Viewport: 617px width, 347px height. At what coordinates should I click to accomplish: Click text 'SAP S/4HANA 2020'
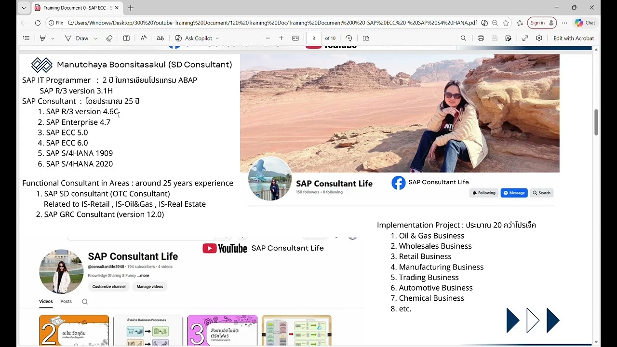point(80,164)
